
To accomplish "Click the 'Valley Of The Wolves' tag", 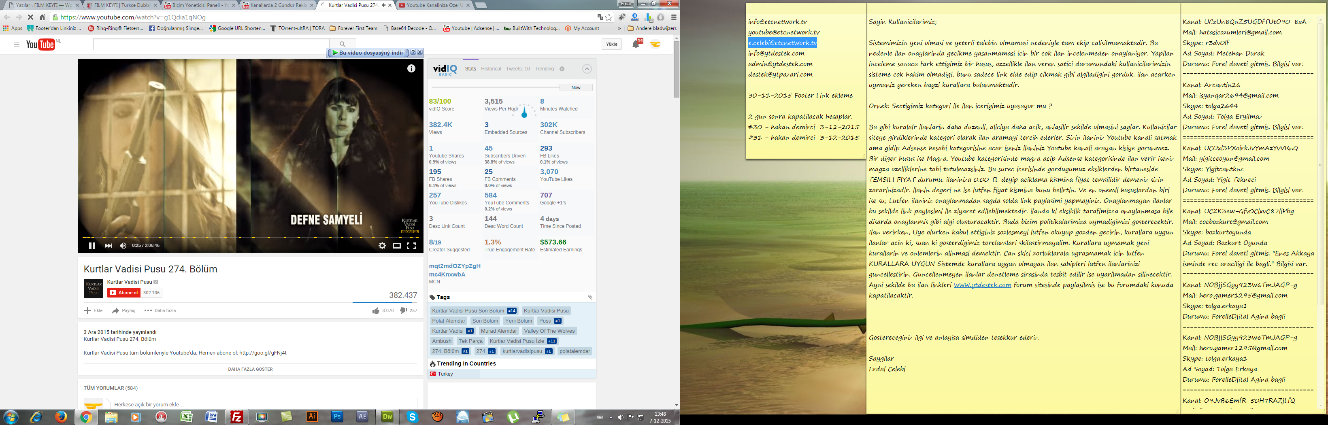I will tap(549, 331).
